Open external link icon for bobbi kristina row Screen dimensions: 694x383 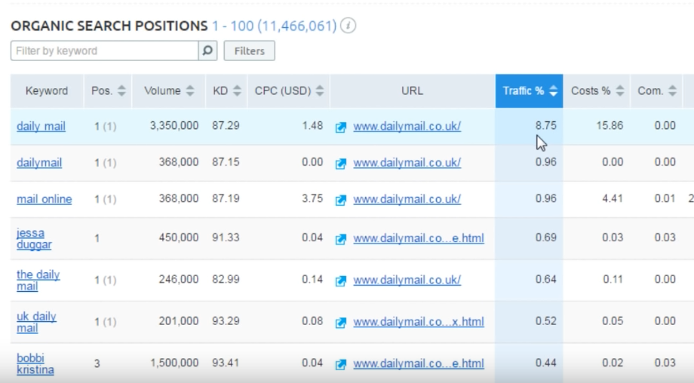(341, 364)
